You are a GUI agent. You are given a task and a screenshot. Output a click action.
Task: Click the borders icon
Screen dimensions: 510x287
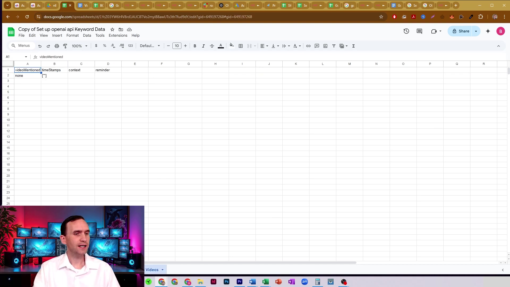tap(241, 46)
